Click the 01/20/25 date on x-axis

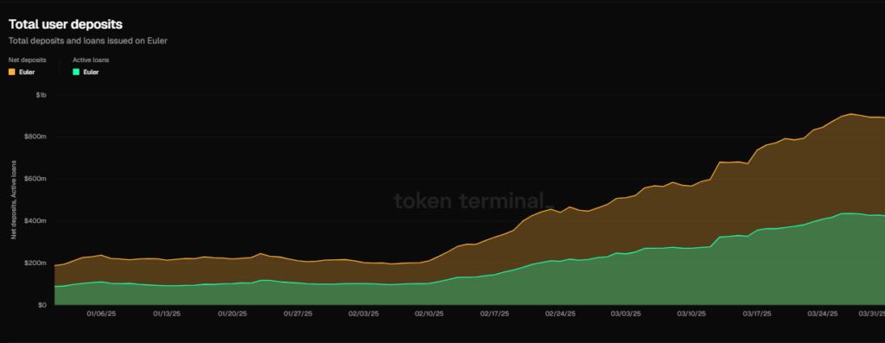coord(233,313)
